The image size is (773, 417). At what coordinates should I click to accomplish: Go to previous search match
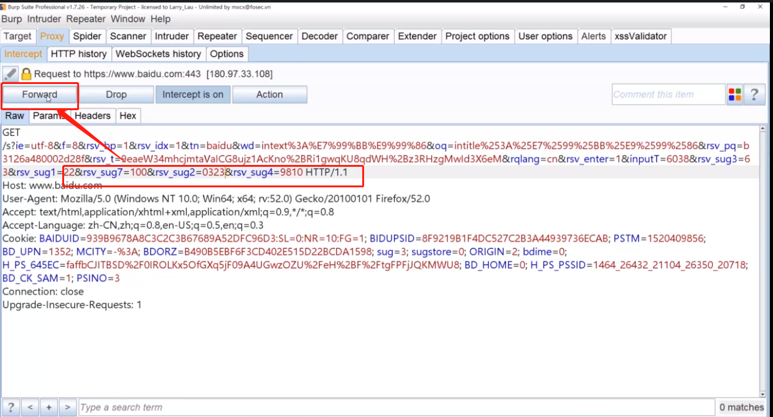click(x=30, y=407)
